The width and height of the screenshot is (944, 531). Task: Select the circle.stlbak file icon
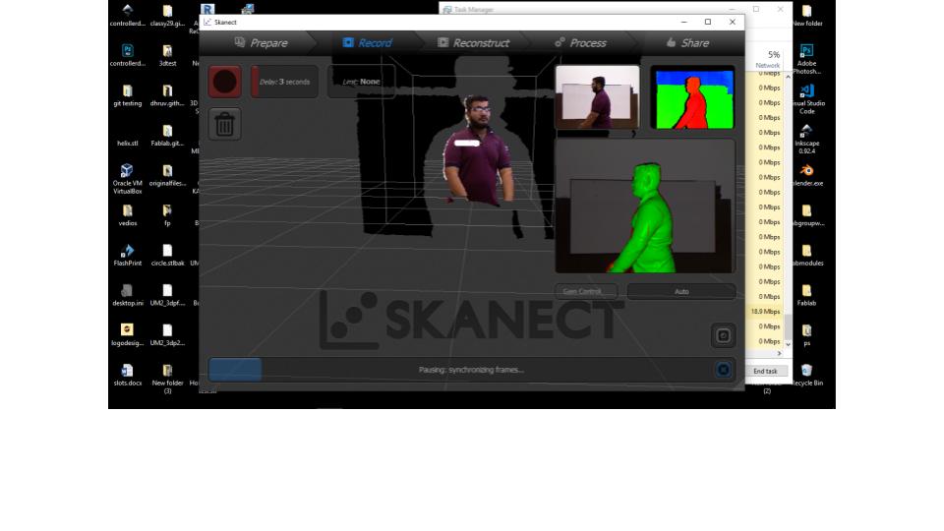coord(167,256)
